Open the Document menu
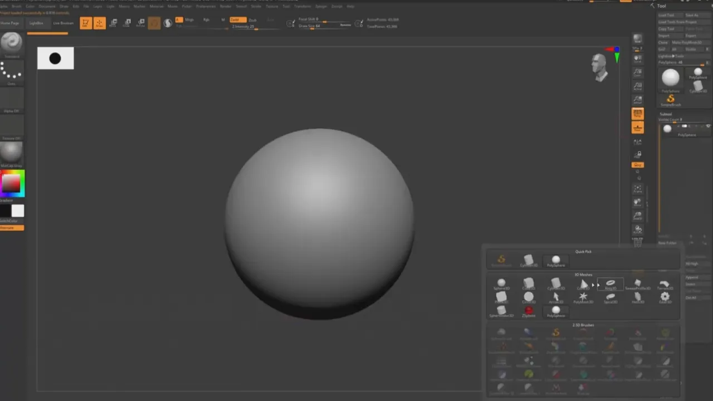Screen dimensions: 713x401 (x=47, y=6)
